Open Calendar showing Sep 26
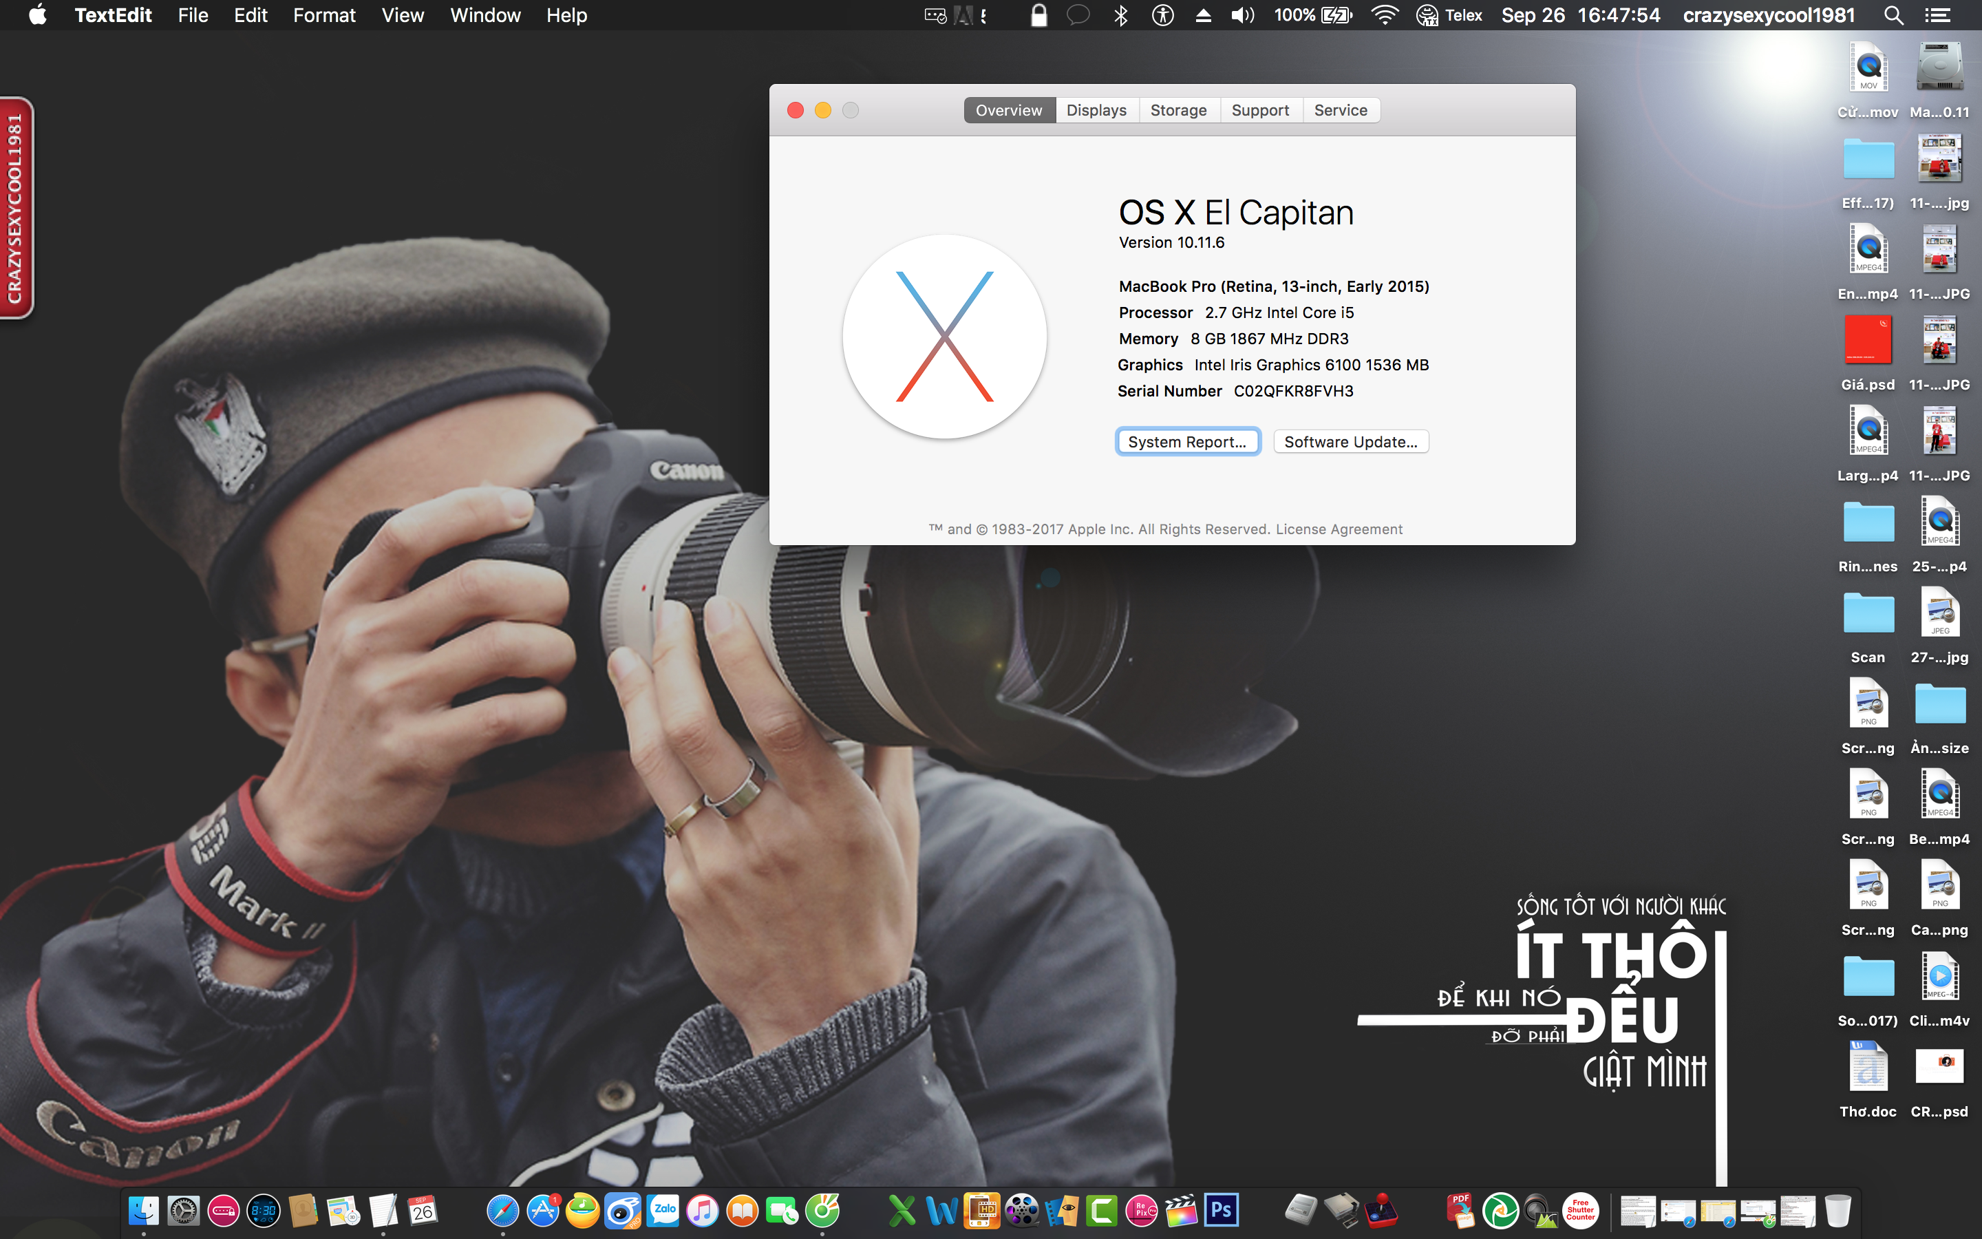 (x=423, y=1209)
